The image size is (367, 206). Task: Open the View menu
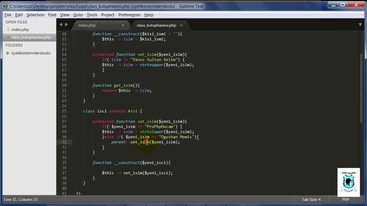(x=65, y=15)
